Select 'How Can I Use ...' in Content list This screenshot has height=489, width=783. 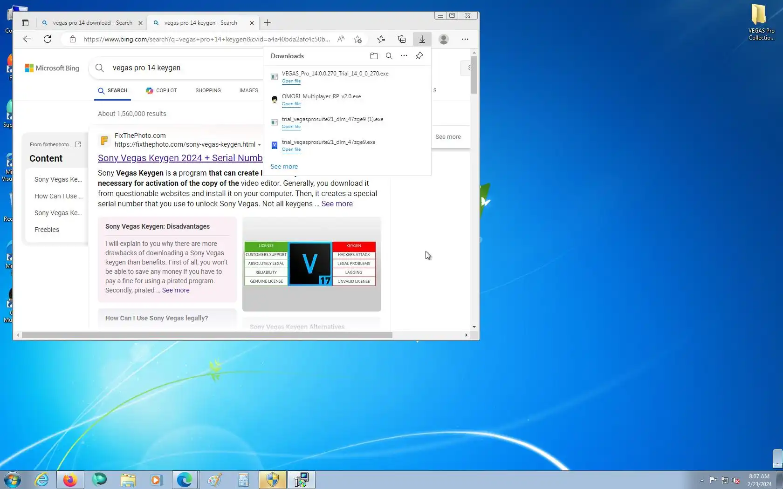click(58, 197)
